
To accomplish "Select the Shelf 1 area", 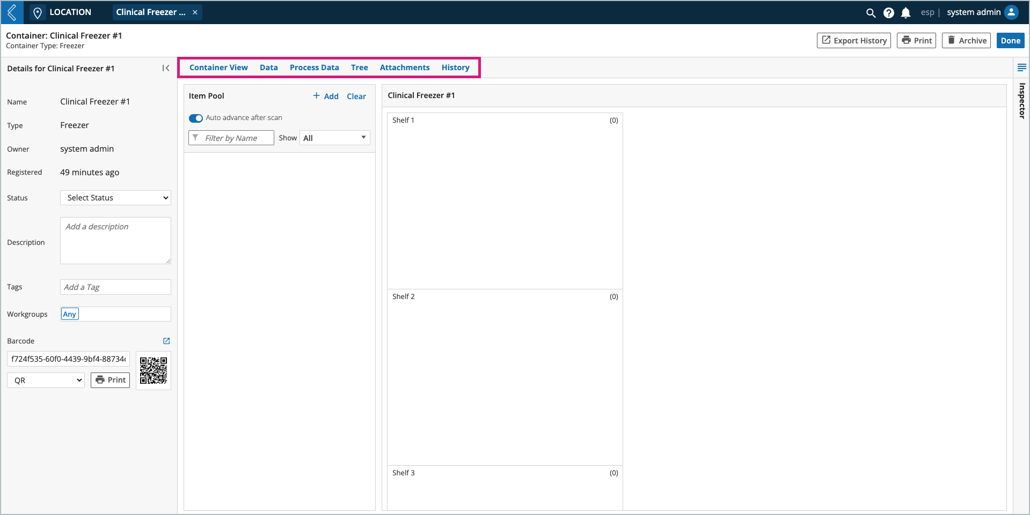I will click(505, 201).
